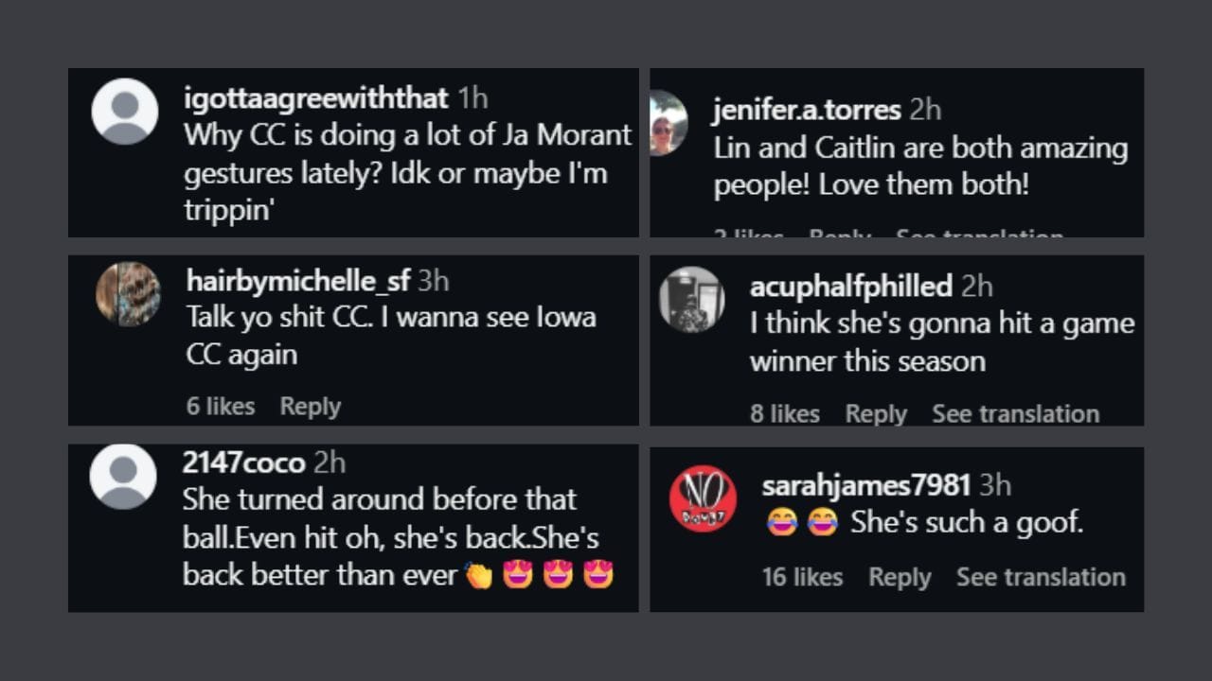The height and width of the screenshot is (681, 1212).
Task: View the 8 likes on acuphalfphilled's comment
Action: click(x=785, y=413)
